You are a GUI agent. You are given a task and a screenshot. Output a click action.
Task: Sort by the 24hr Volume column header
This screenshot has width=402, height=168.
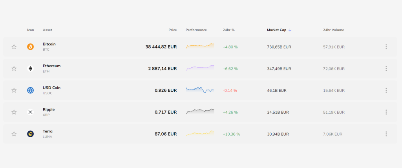point(334,30)
